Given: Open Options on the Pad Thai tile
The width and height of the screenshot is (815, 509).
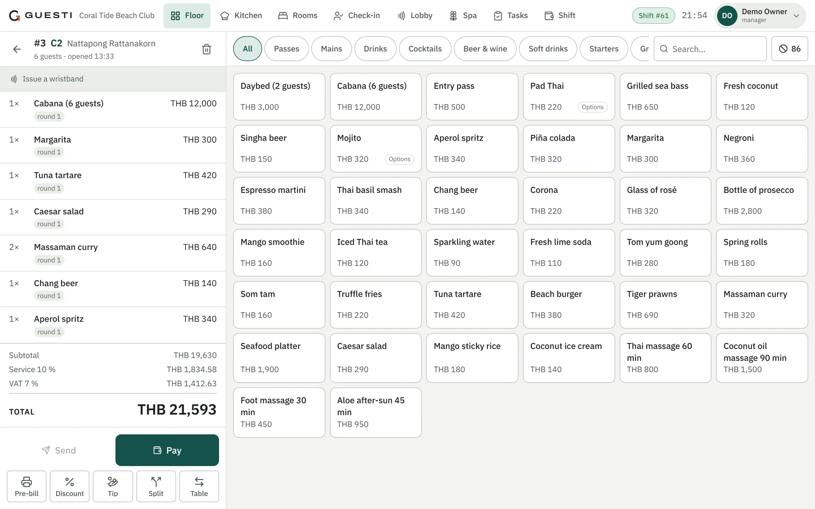Looking at the screenshot, I should 592,107.
